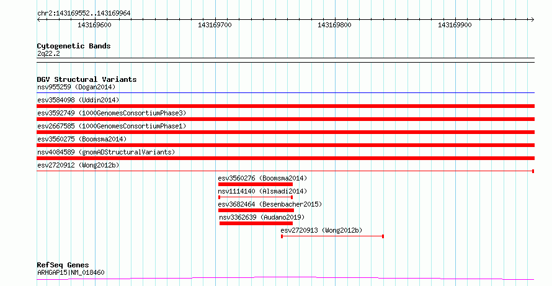Click red bar under esv2667585 label
This screenshot has height=286, width=552.
click(285, 132)
